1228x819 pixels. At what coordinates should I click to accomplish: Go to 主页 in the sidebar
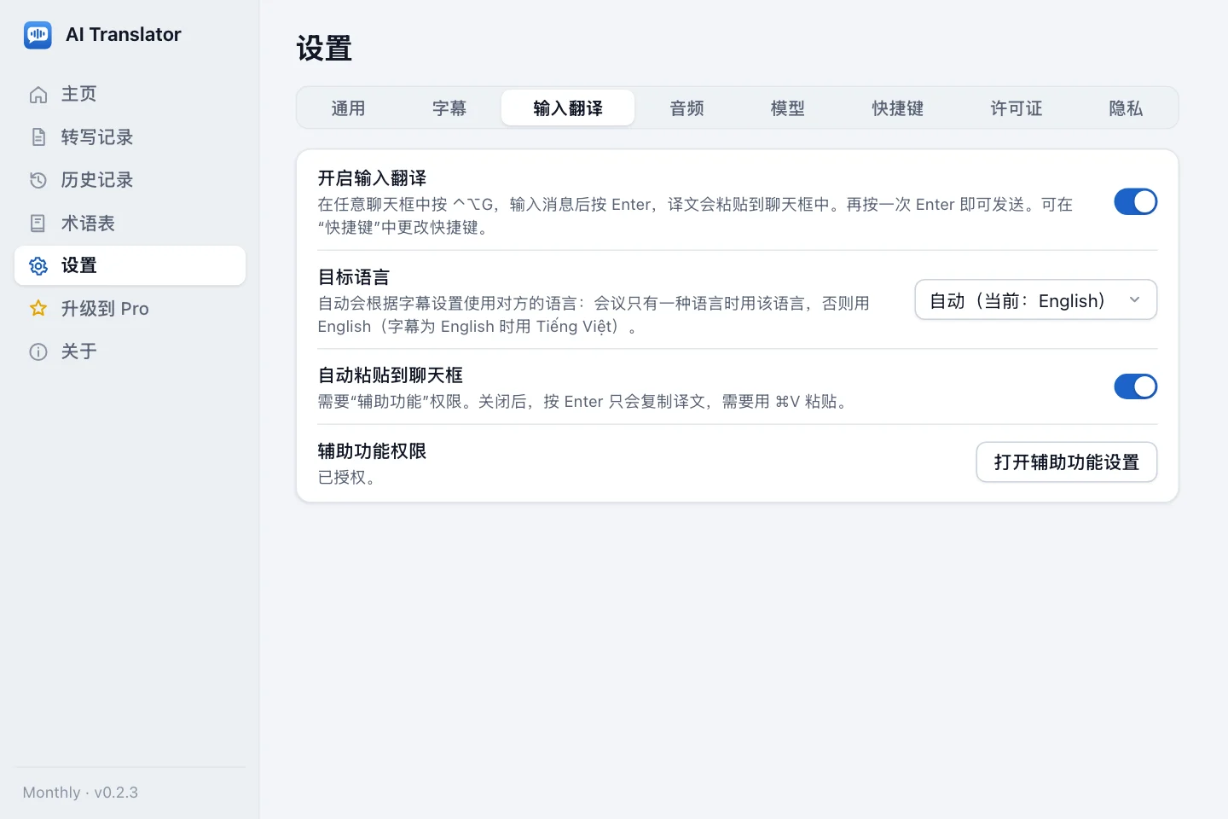point(130,95)
